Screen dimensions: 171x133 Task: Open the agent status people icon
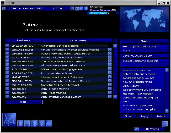pyautogui.click(x=35, y=124)
